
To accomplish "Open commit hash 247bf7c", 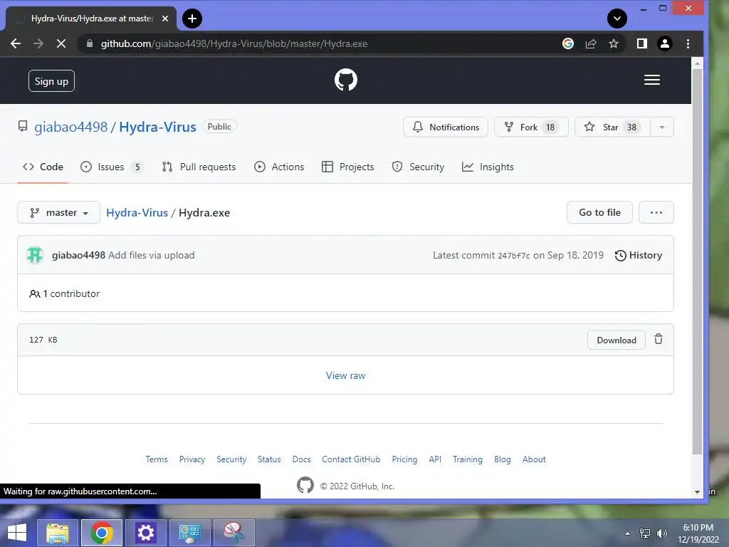I will coord(514,256).
